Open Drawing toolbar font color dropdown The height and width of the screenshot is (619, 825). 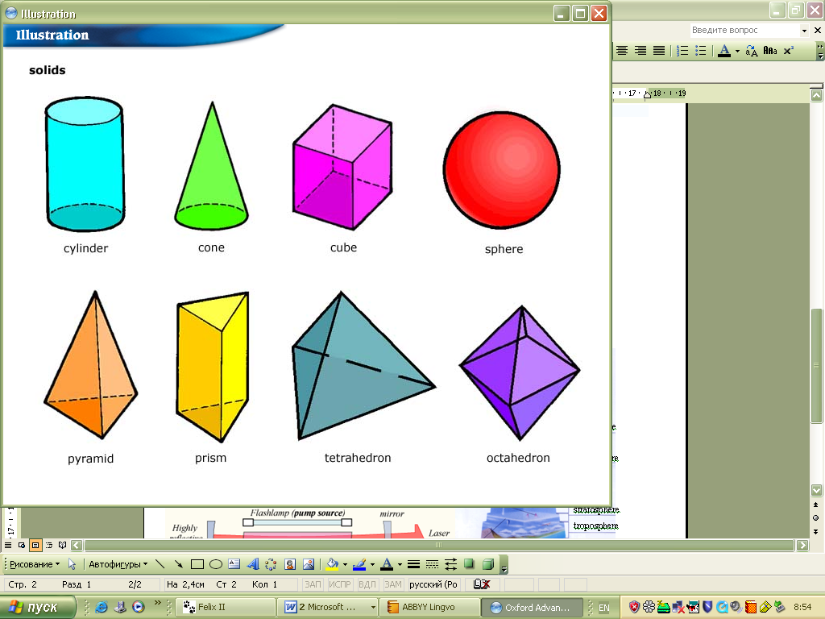[400, 564]
